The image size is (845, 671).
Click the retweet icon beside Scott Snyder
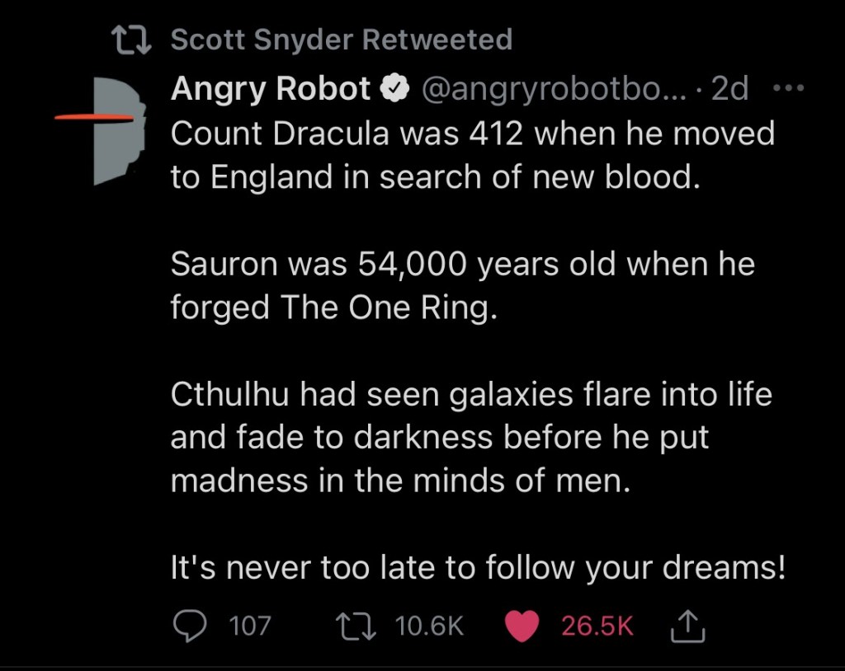[131, 39]
